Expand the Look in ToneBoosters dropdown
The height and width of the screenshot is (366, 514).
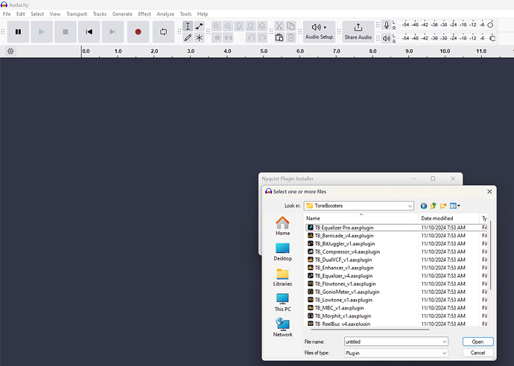click(410, 206)
